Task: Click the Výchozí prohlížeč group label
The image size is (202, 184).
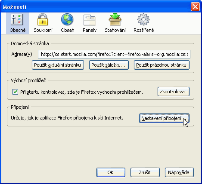Action: click(x=28, y=80)
